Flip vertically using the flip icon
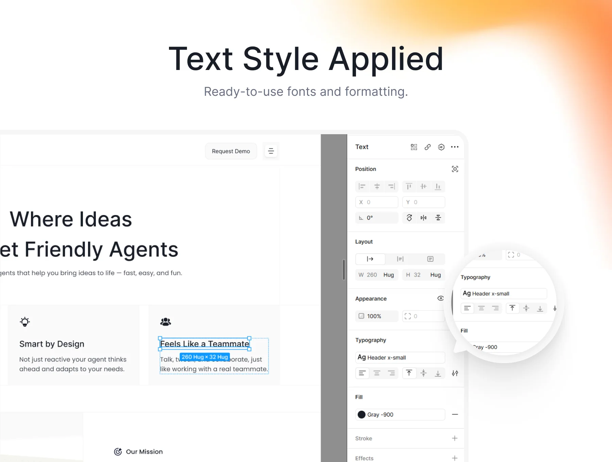The height and width of the screenshot is (462, 612). (x=438, y=218)
